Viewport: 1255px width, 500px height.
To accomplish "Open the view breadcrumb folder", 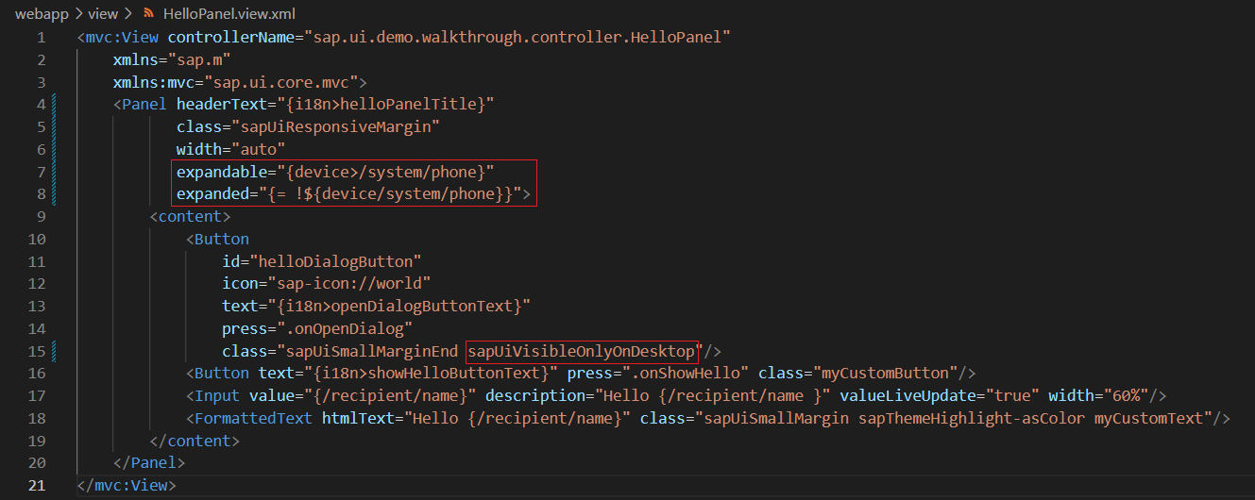I will click(103, 13).
